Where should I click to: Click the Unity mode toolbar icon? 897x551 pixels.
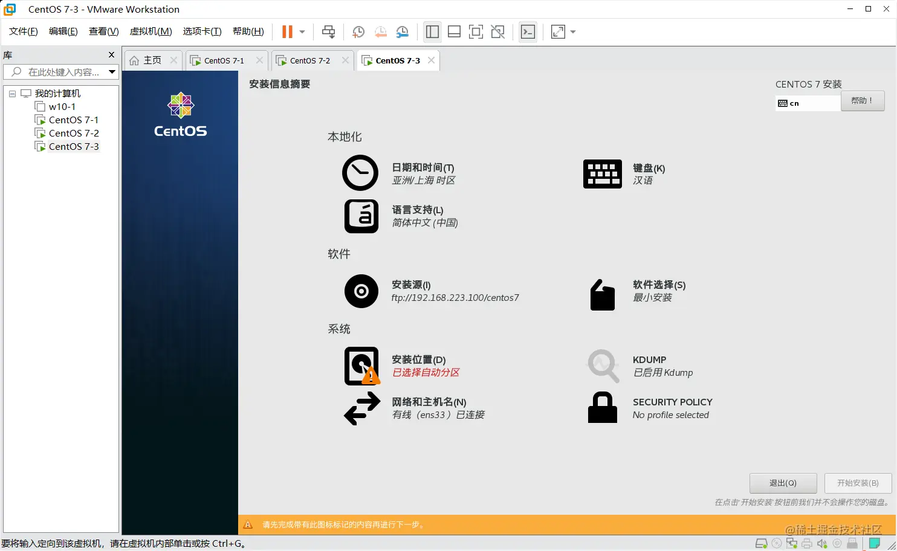(498, 32)
